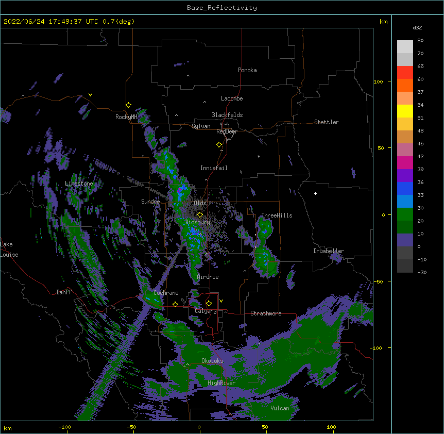The image size is (444, 434).
Task: Click the RedDeer city label
Action: coord(227,131)
